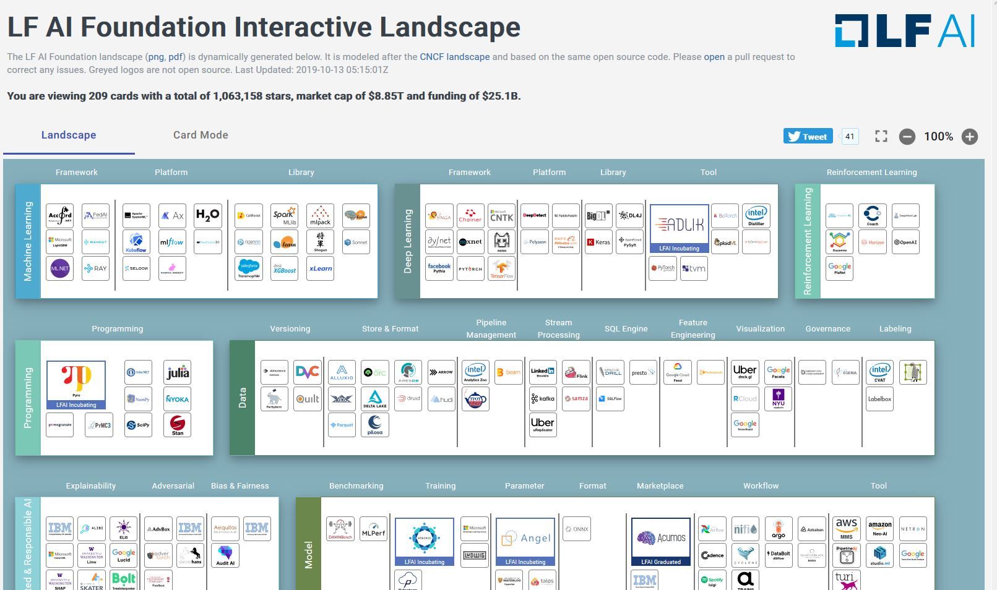The height and width of the screenshot is (590, 997).
Task: Select the Intel Distiller card
Action: (756, 216)
